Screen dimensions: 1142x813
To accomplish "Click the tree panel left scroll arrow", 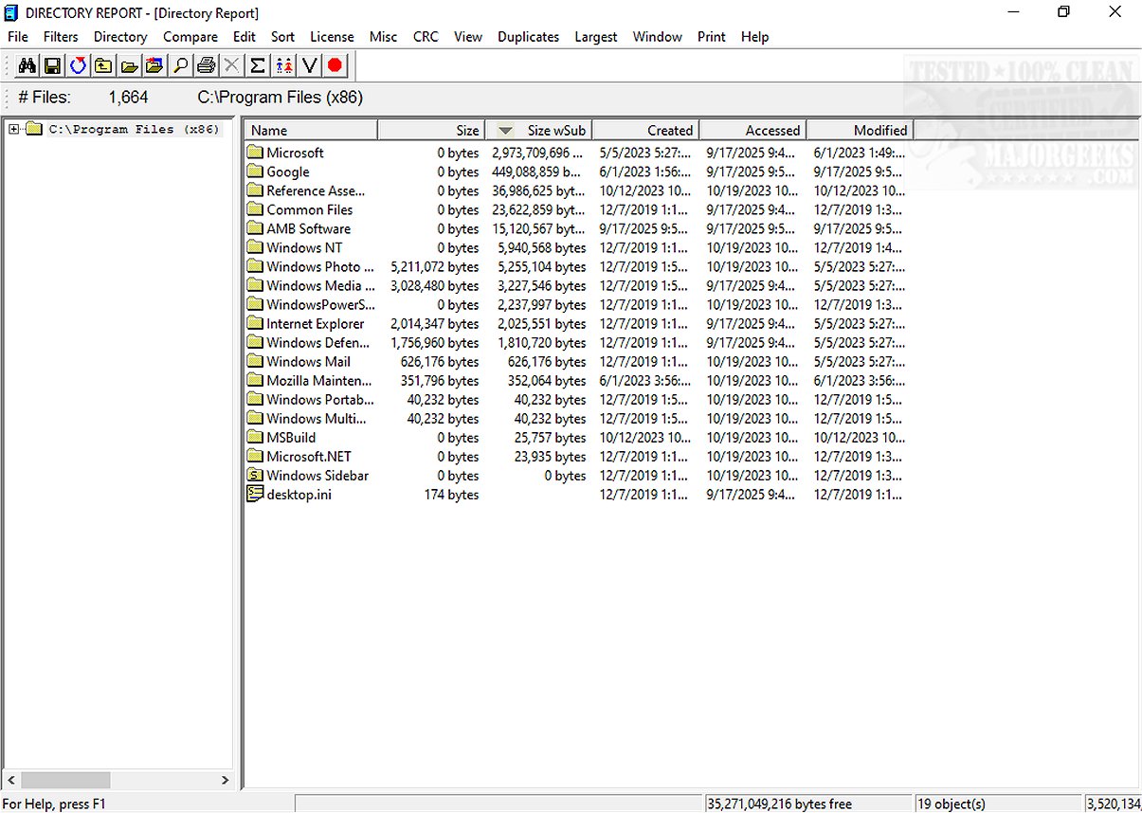I will coord(10,780).
